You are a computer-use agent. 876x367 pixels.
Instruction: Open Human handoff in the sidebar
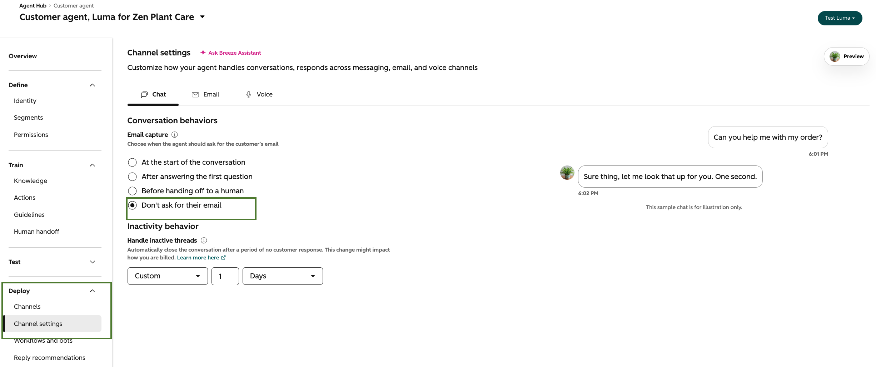point(36,232)
